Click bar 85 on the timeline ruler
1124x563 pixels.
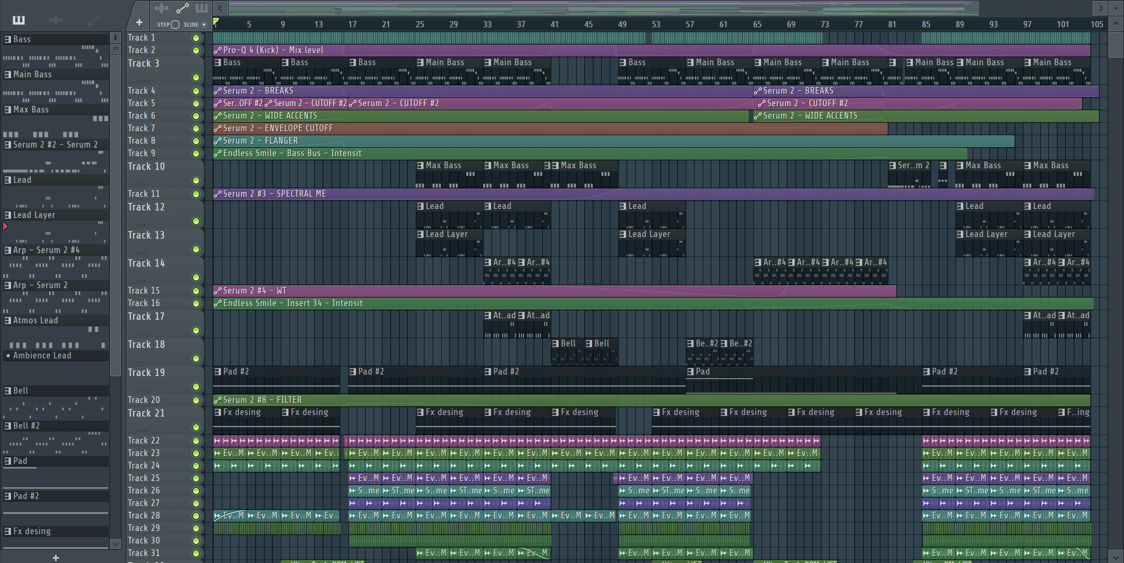pos(926,25)
